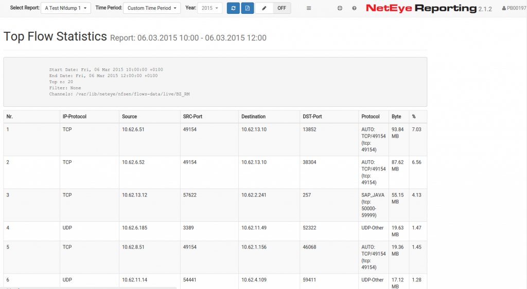This screenshot has width=527, height=289.
Task: Toggle the OFF edit mode switch
Action: click(x=282, y=8)
